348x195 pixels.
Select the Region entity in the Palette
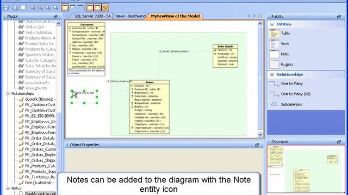287,64
